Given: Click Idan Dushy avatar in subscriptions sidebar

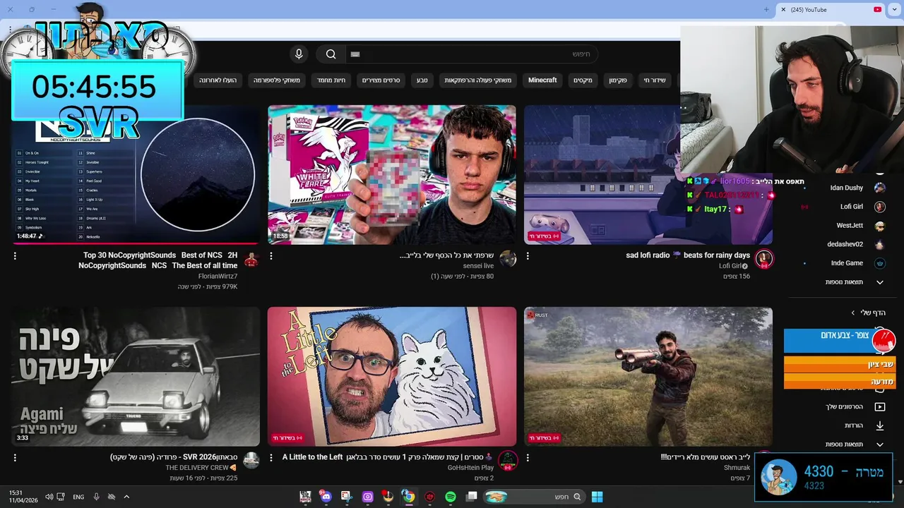Looking at the screenshot, I should (880, 188).
